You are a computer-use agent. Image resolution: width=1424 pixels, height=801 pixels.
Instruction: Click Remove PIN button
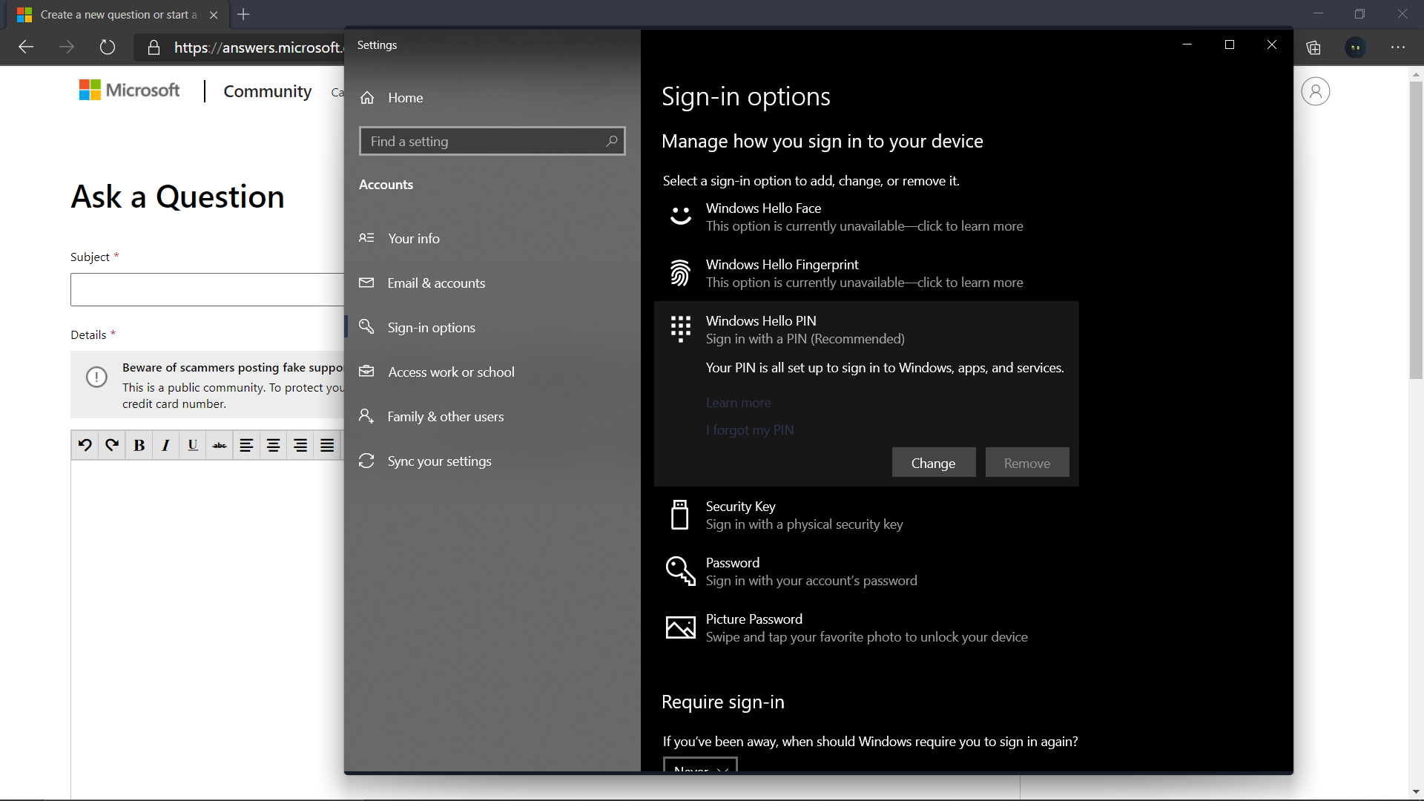[1026, 463]
